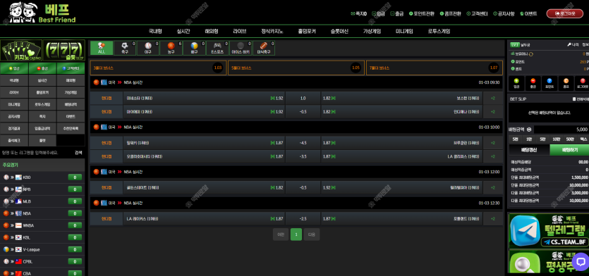Open 국내형 in the top navigation bar
Screen dimensions: 589x276
coord(155,32)
